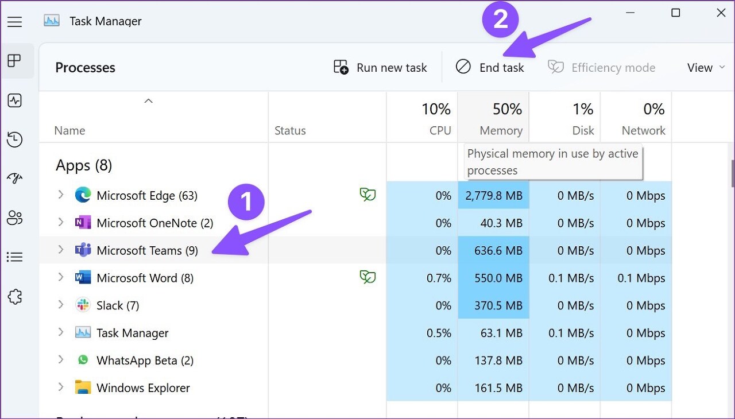
Task: Click efficiency leaf icon for Microsoft Edge
Action: tap(367, 195)
